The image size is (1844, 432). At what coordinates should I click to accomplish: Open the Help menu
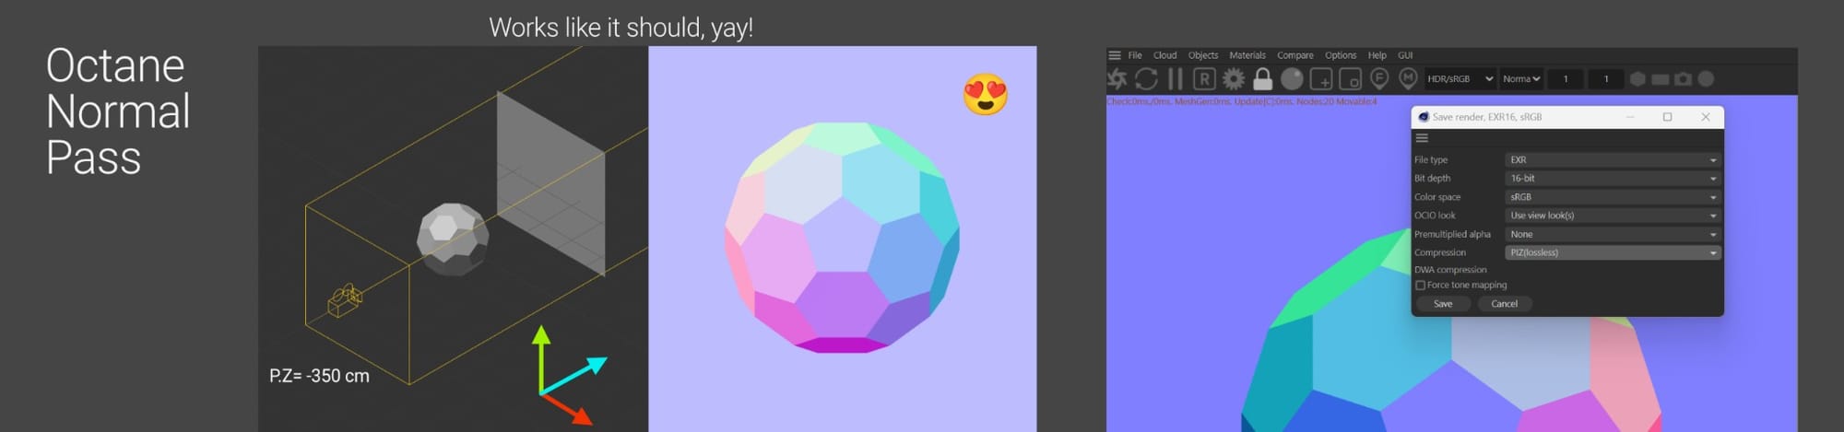1377,55
